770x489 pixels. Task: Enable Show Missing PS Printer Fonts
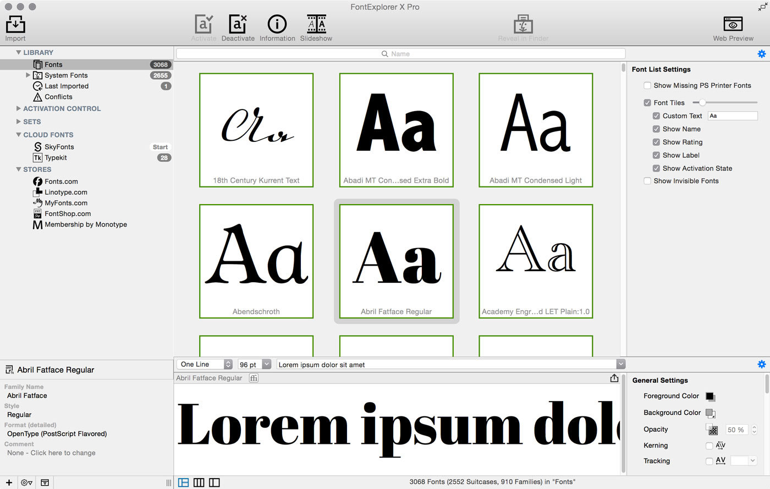pos(647,85)
